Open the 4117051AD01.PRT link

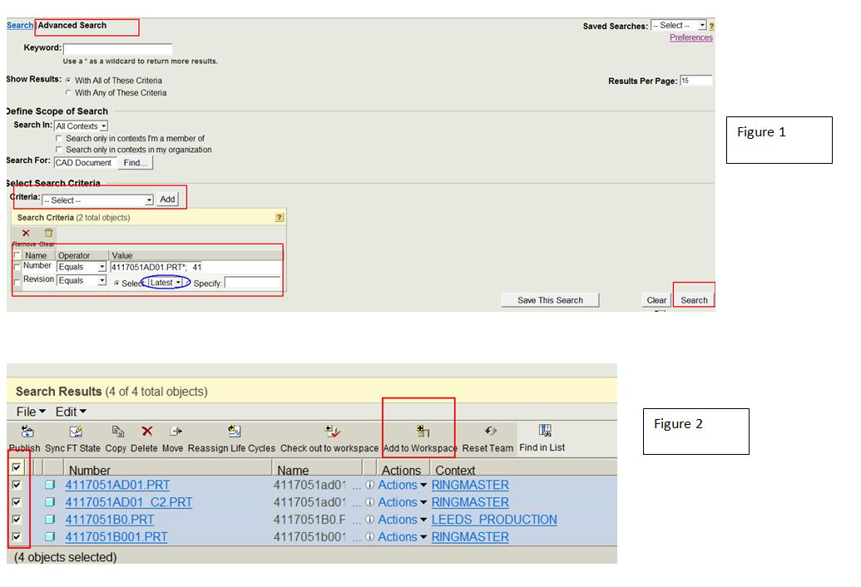pos(117,485)
